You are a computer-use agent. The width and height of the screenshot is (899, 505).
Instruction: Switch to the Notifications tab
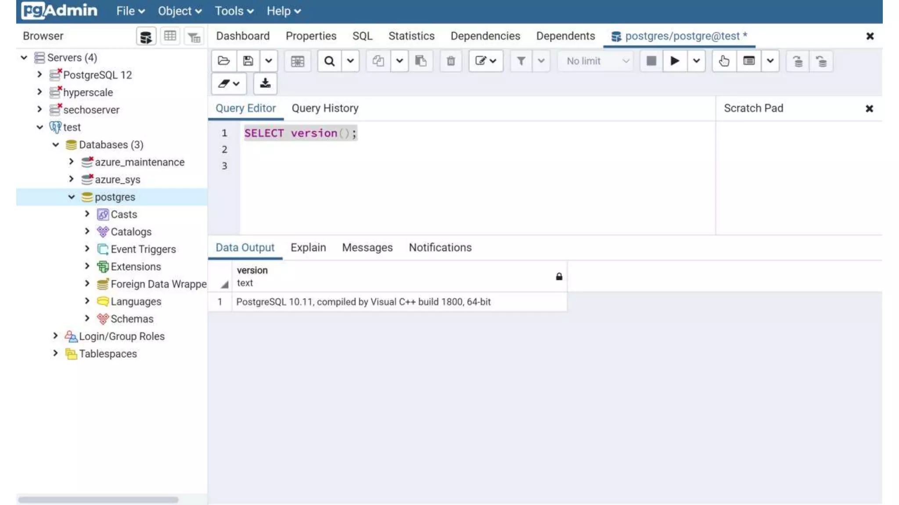[440, 248]
